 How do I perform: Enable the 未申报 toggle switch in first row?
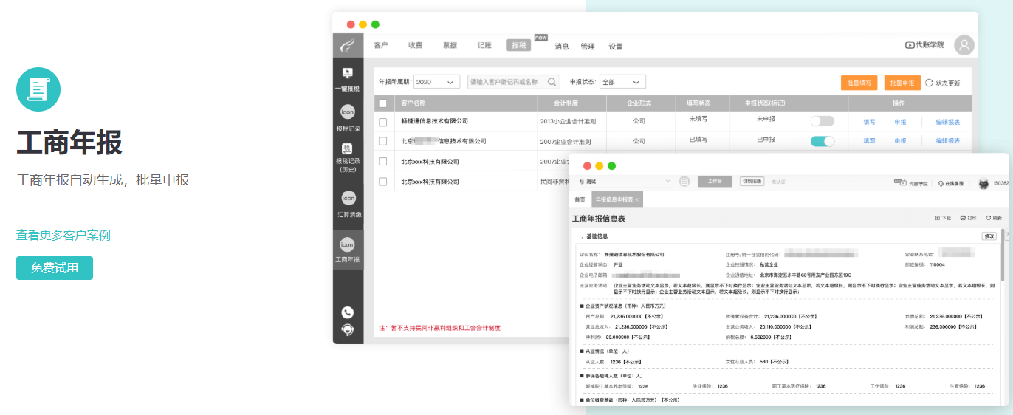(x=822, y=121)
